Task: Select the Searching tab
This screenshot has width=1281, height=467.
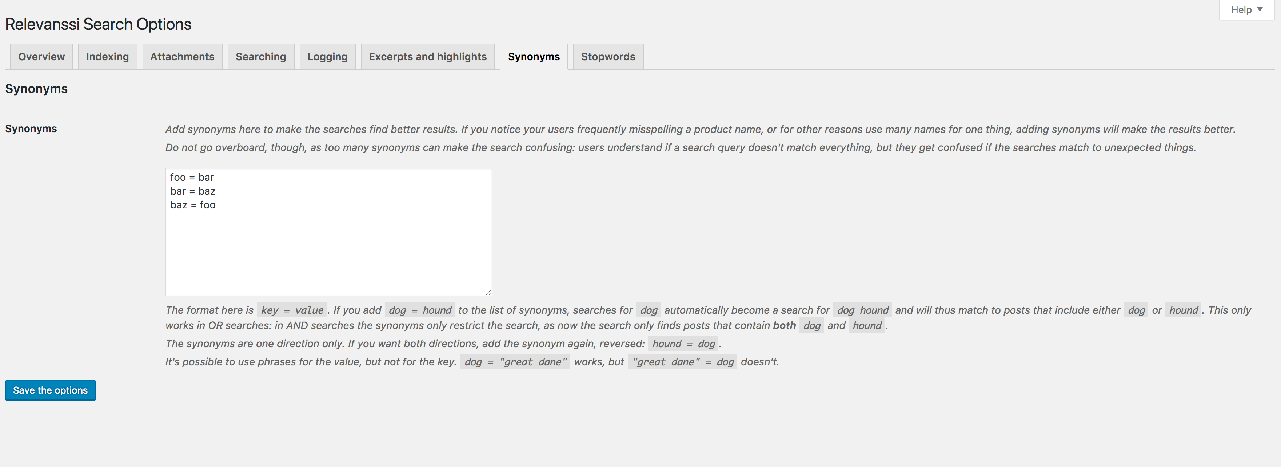Action: click(260, 57)
